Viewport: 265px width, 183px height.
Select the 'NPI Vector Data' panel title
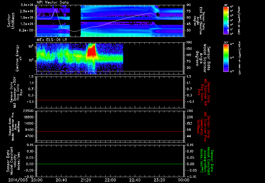(53, 2)
